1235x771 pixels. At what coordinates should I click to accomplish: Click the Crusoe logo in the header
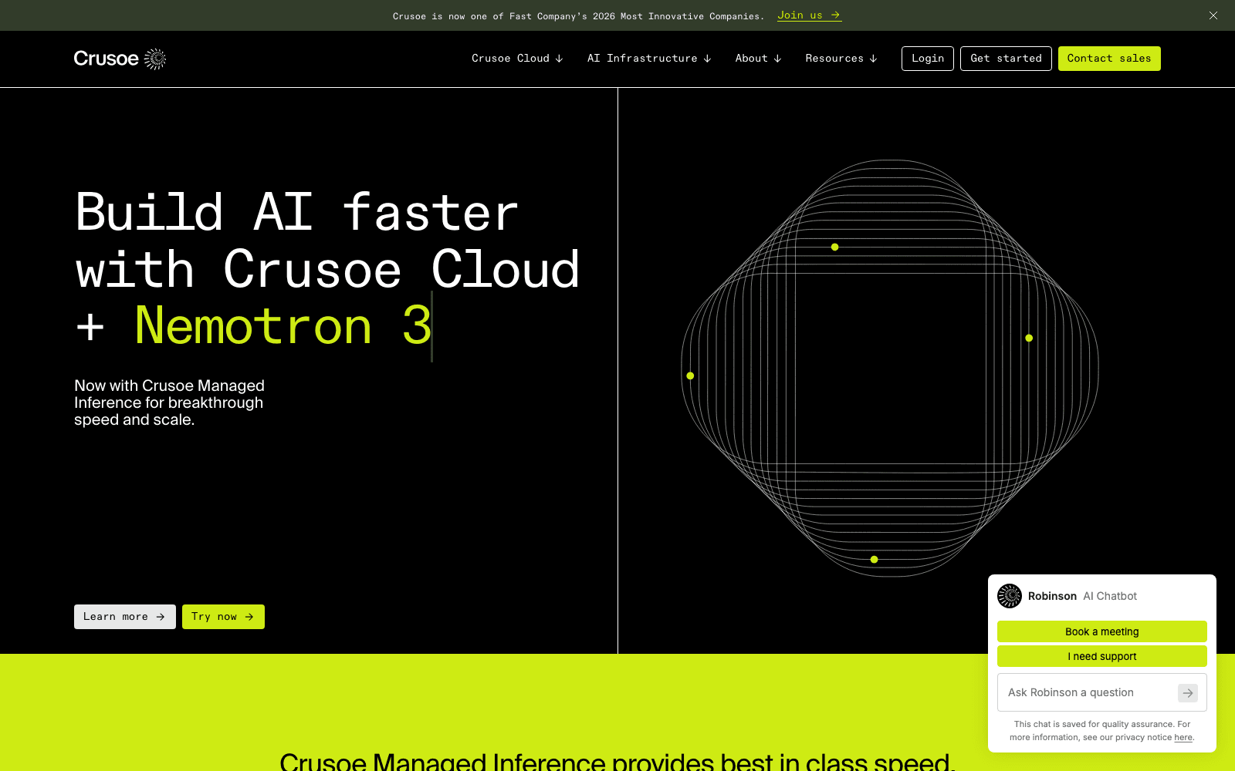(x=120, y=59)
